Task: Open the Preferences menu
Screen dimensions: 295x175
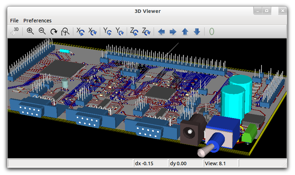Action: 37,21
